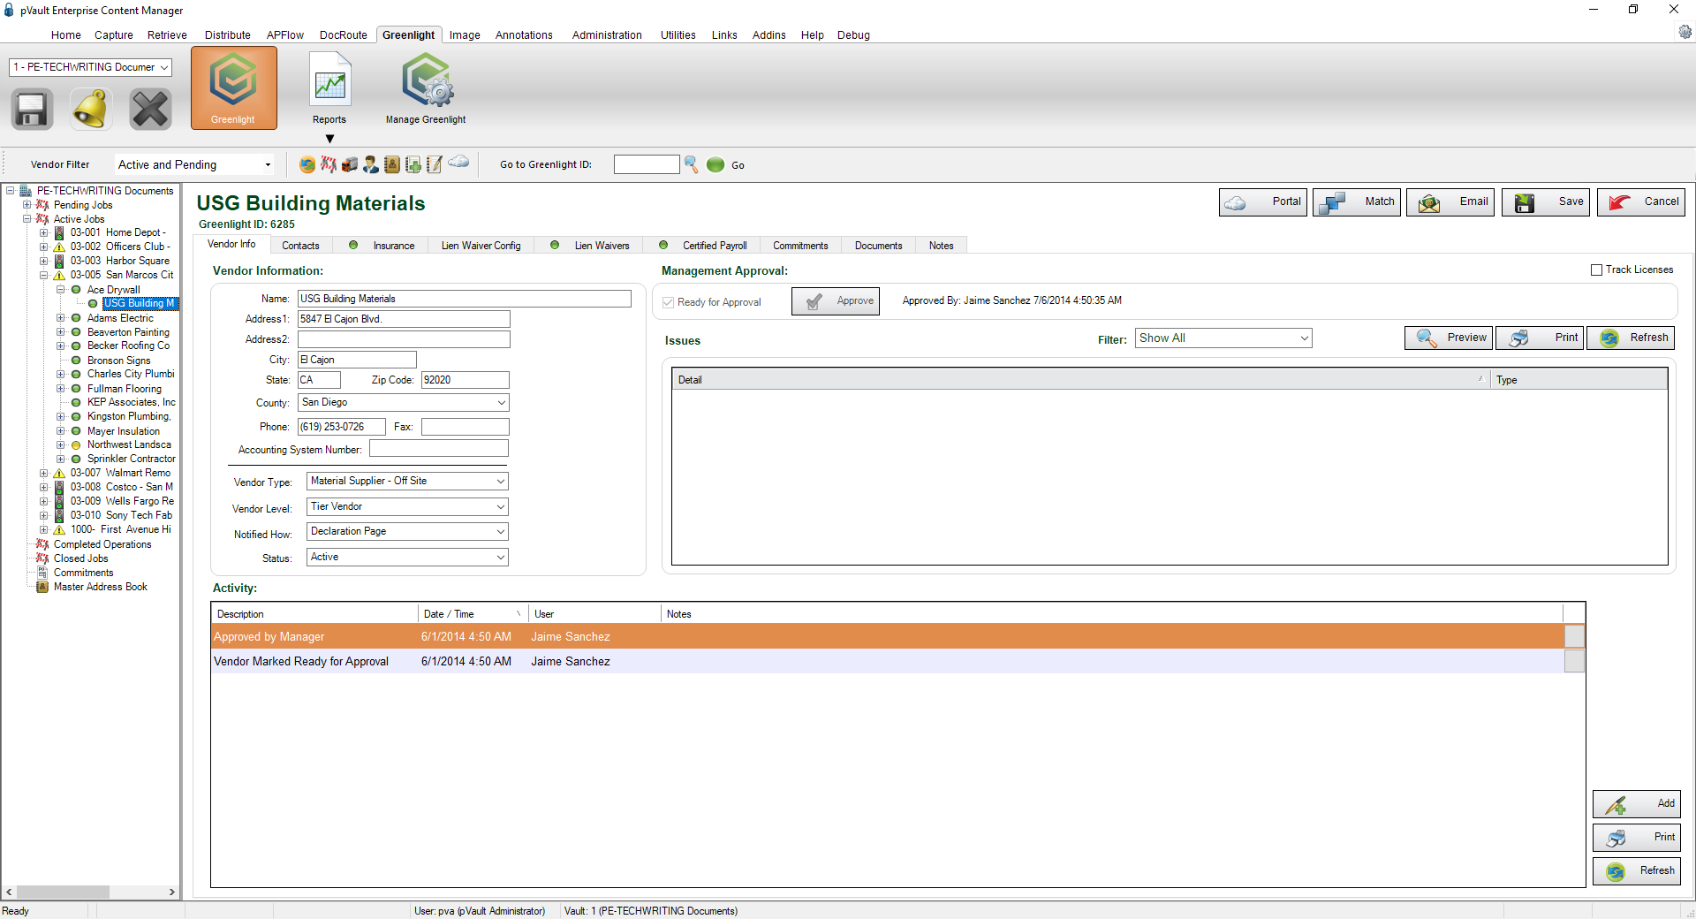Select Completed Operations node
1696x919 pixels.
pos(102,544)
